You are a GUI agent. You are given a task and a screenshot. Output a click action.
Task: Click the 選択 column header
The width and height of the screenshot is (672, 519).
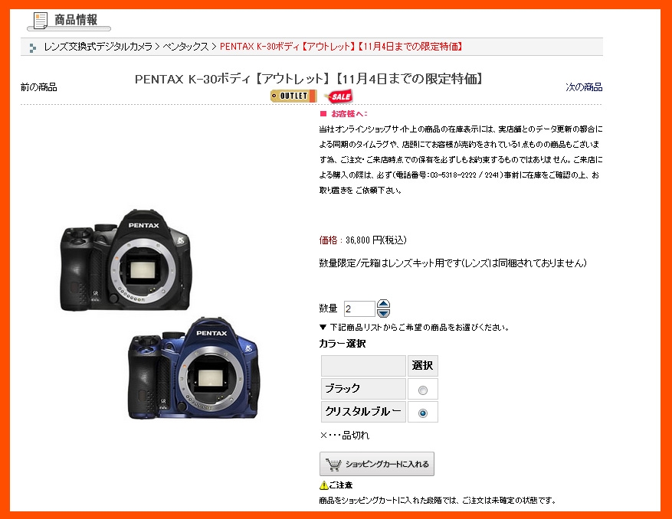[422, 365]
